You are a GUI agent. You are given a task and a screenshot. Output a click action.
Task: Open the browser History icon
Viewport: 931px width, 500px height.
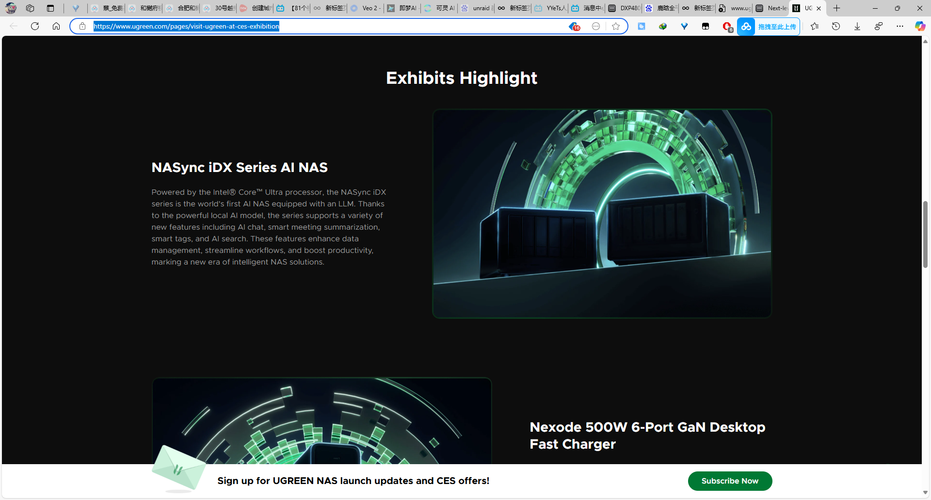tap(836, 26)
